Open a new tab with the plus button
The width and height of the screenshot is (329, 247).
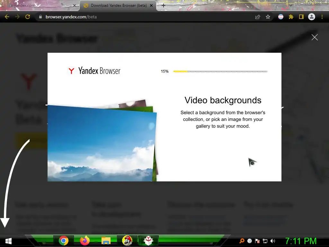click(x=164, y=5)
